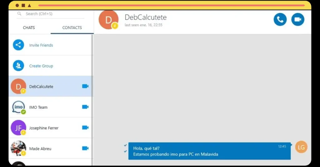Open Create Group link
The image size is (320, 167).
click(x=41, y=66)
